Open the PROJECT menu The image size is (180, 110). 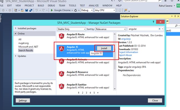click(x=29, y=6)
